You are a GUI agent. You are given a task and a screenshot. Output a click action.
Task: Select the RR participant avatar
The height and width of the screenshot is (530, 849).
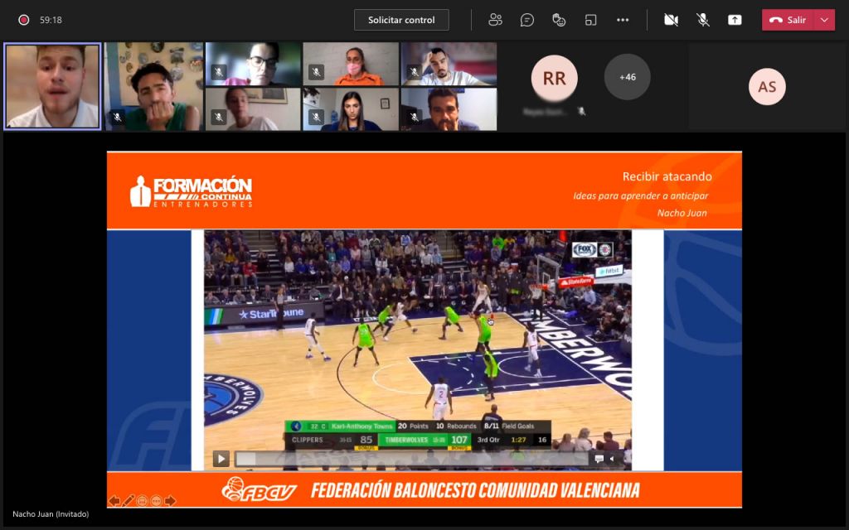[x=554, y=78]
